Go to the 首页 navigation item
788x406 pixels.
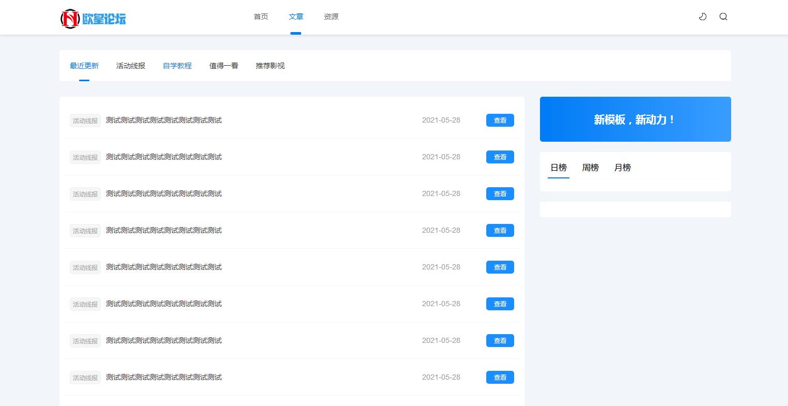(x=261, y=17)
